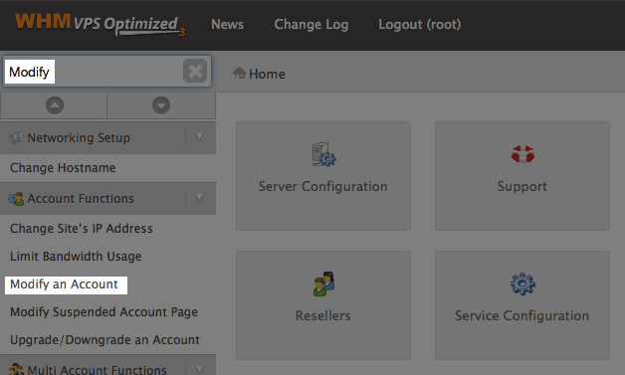Click the Service Configuration gear icon
625x375 pixels.
522,283
